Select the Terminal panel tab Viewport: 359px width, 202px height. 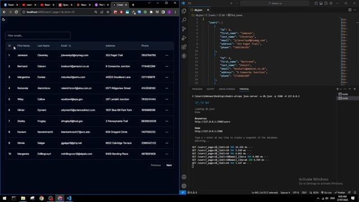[244, 89]
